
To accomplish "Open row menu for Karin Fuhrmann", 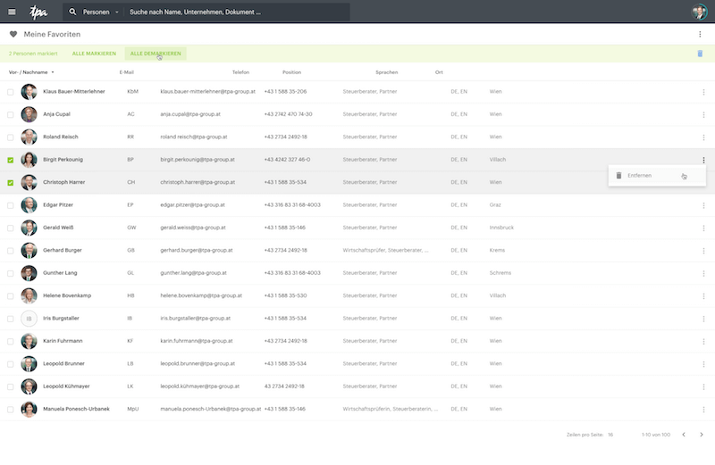I will tap(703, 342).
